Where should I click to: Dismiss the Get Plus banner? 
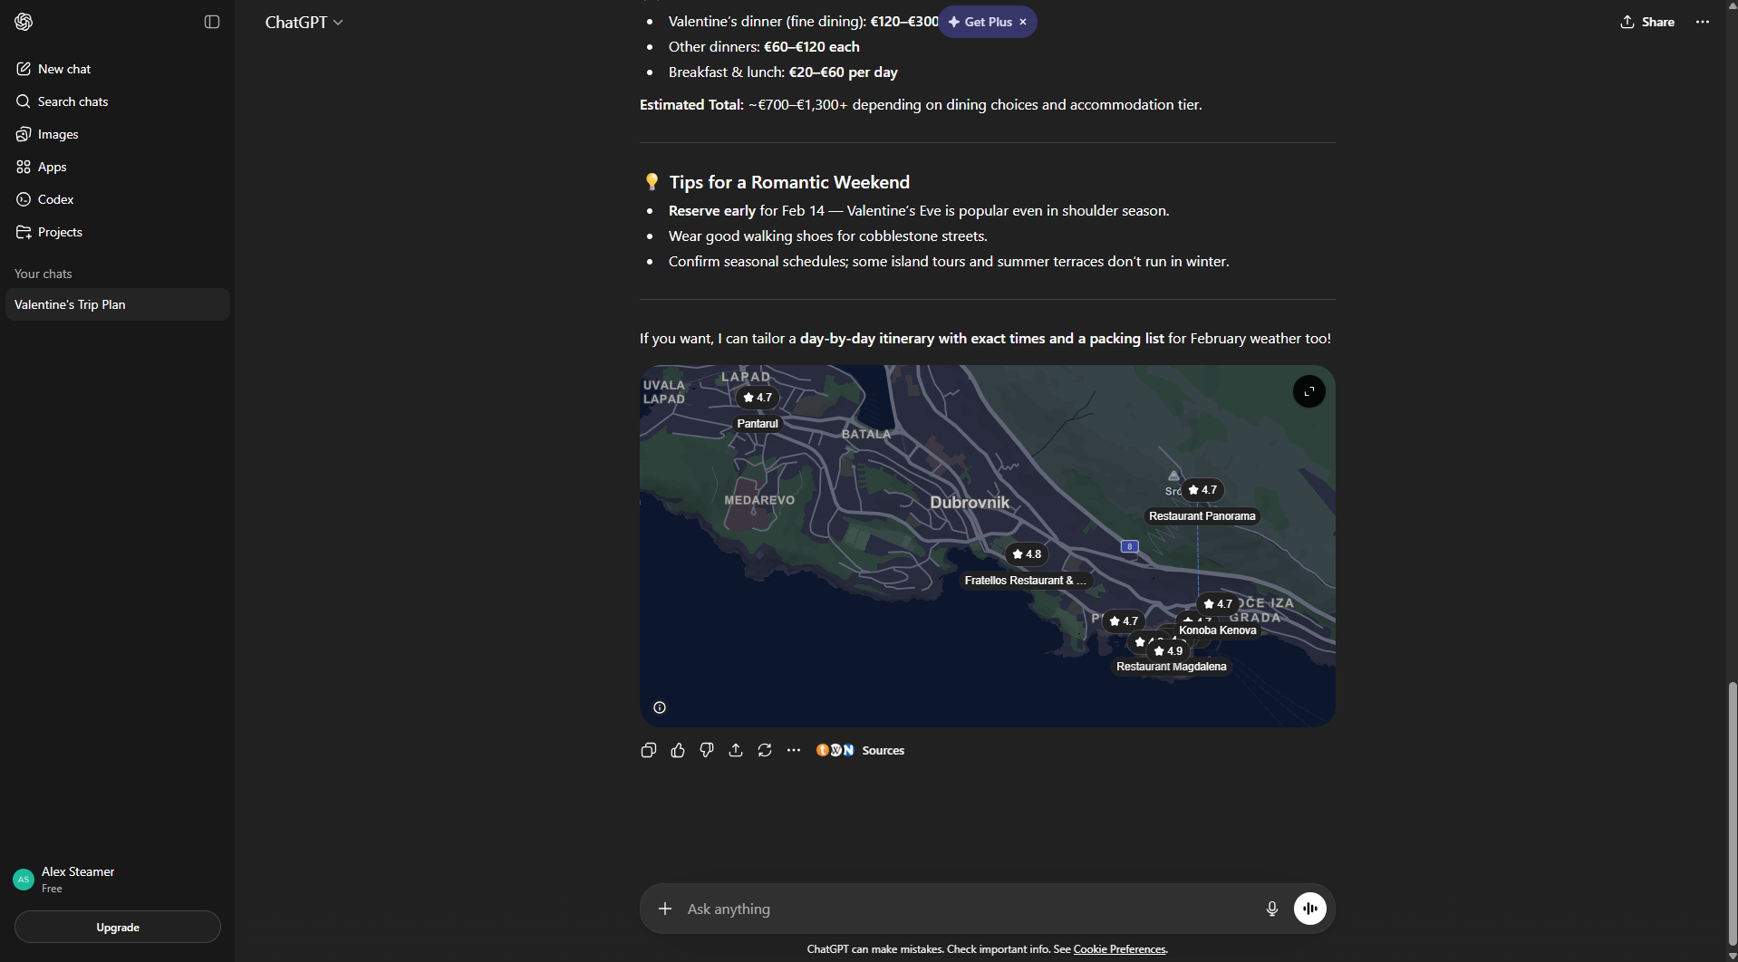pyautogui.click(x=1023, y=22)
